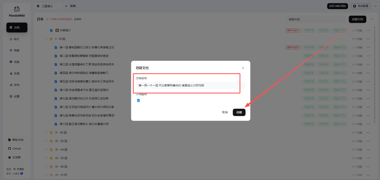380x180 pixels.
Task: Select the 问答 sidebar item
Action: tap(17, 62)
